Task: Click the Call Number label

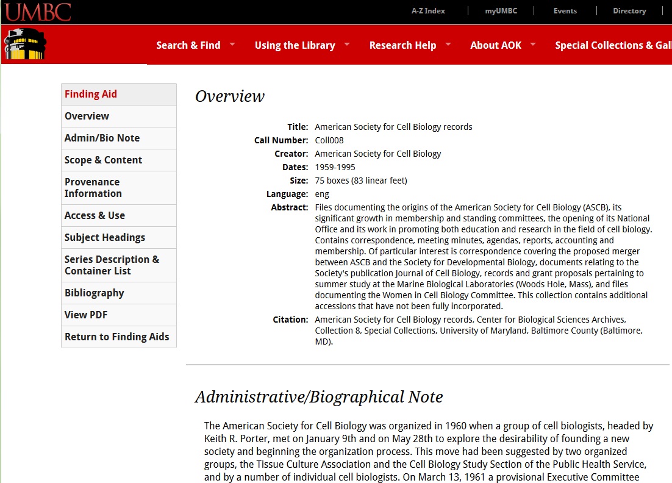Action: point(281,140)
